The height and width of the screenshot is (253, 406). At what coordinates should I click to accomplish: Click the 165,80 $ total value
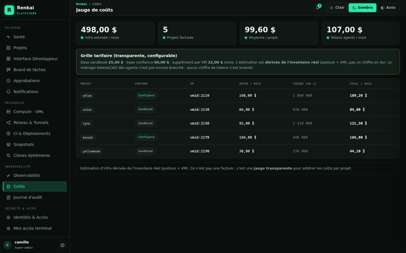click(x=358, y=137)
